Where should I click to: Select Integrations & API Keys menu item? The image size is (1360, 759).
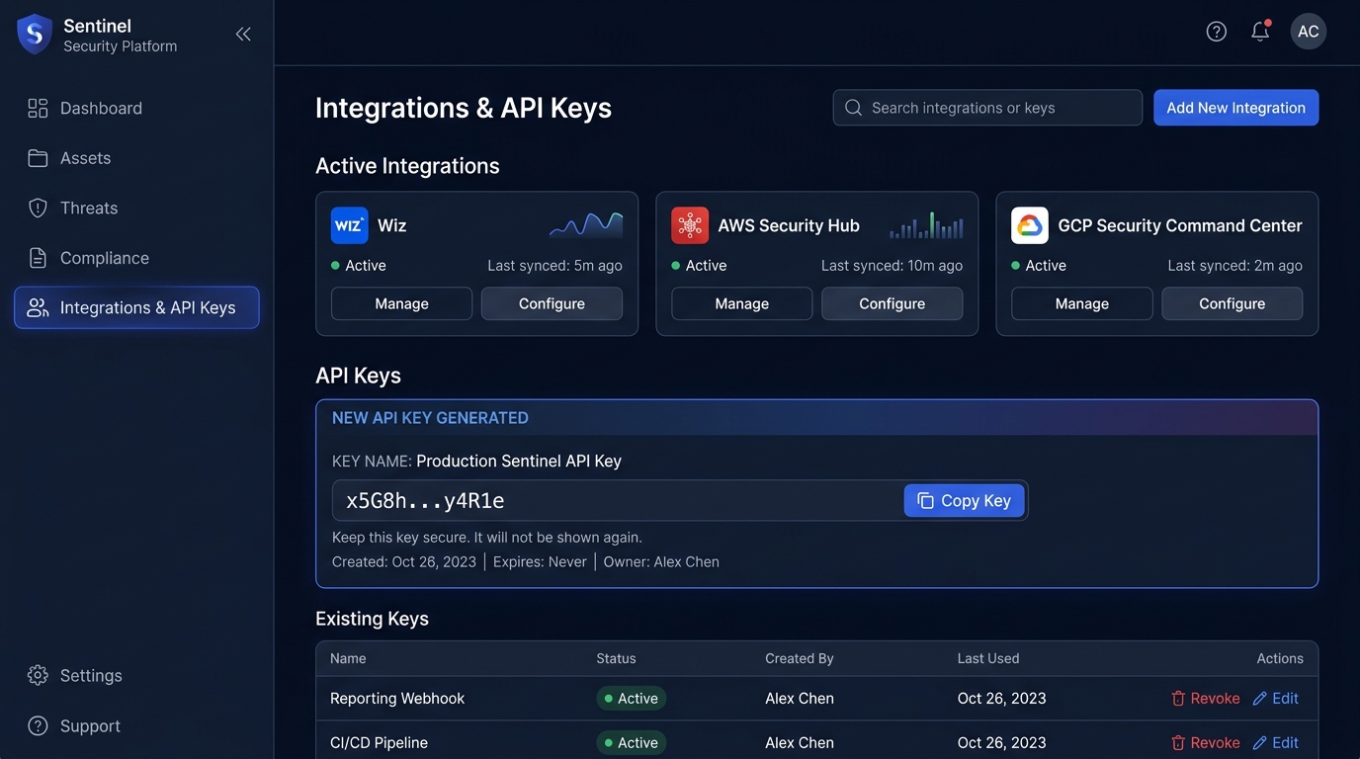pos(136,307)
